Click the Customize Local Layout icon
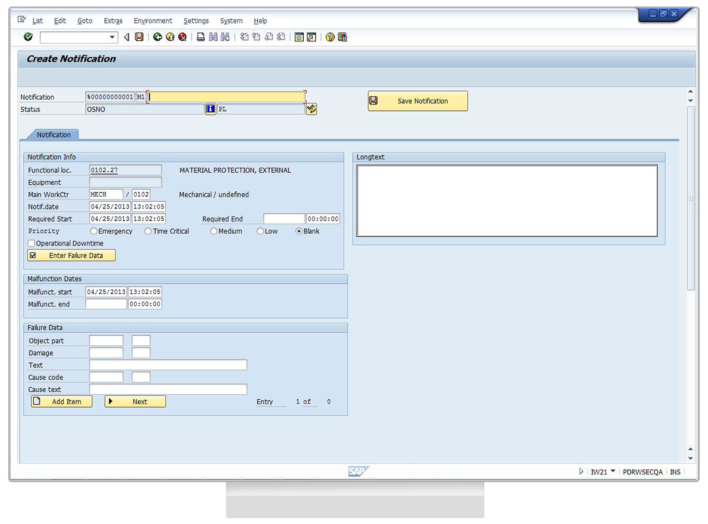This screenshot has width=708, height=524. [x=343, y=37]
